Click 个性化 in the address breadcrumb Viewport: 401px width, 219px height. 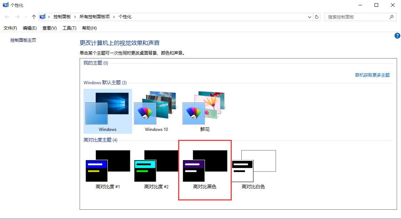(125, 17)
